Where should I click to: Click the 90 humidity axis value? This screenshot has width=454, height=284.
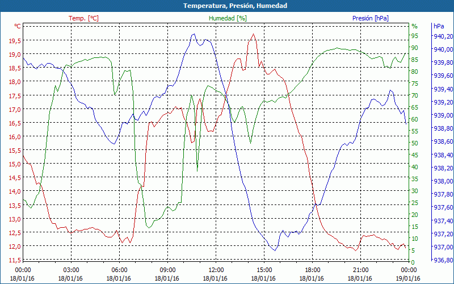tap(415, 48)
